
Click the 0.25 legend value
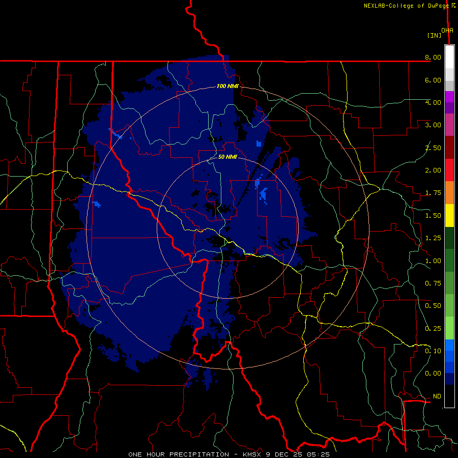(x=433, y=329)
